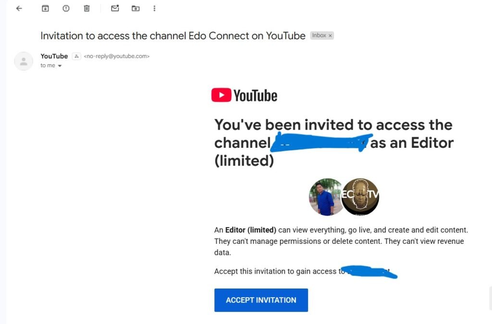Click the sender's profile avatar
Image resolution: width=492 pixels, height=324 pixels.
(24, 61)
